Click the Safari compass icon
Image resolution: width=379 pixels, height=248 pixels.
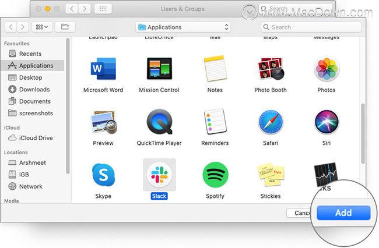271,122
